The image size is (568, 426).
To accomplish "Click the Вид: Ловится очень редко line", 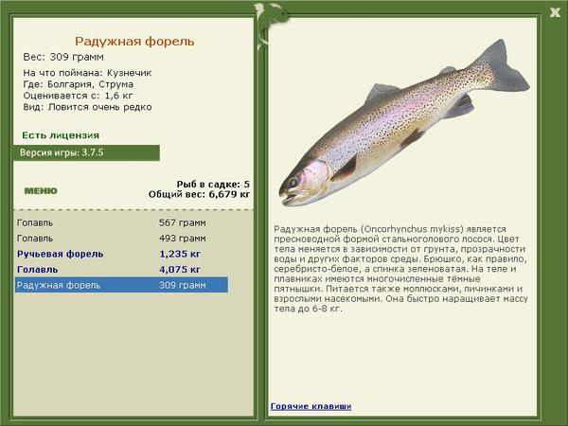I will (x=87, y=107).
